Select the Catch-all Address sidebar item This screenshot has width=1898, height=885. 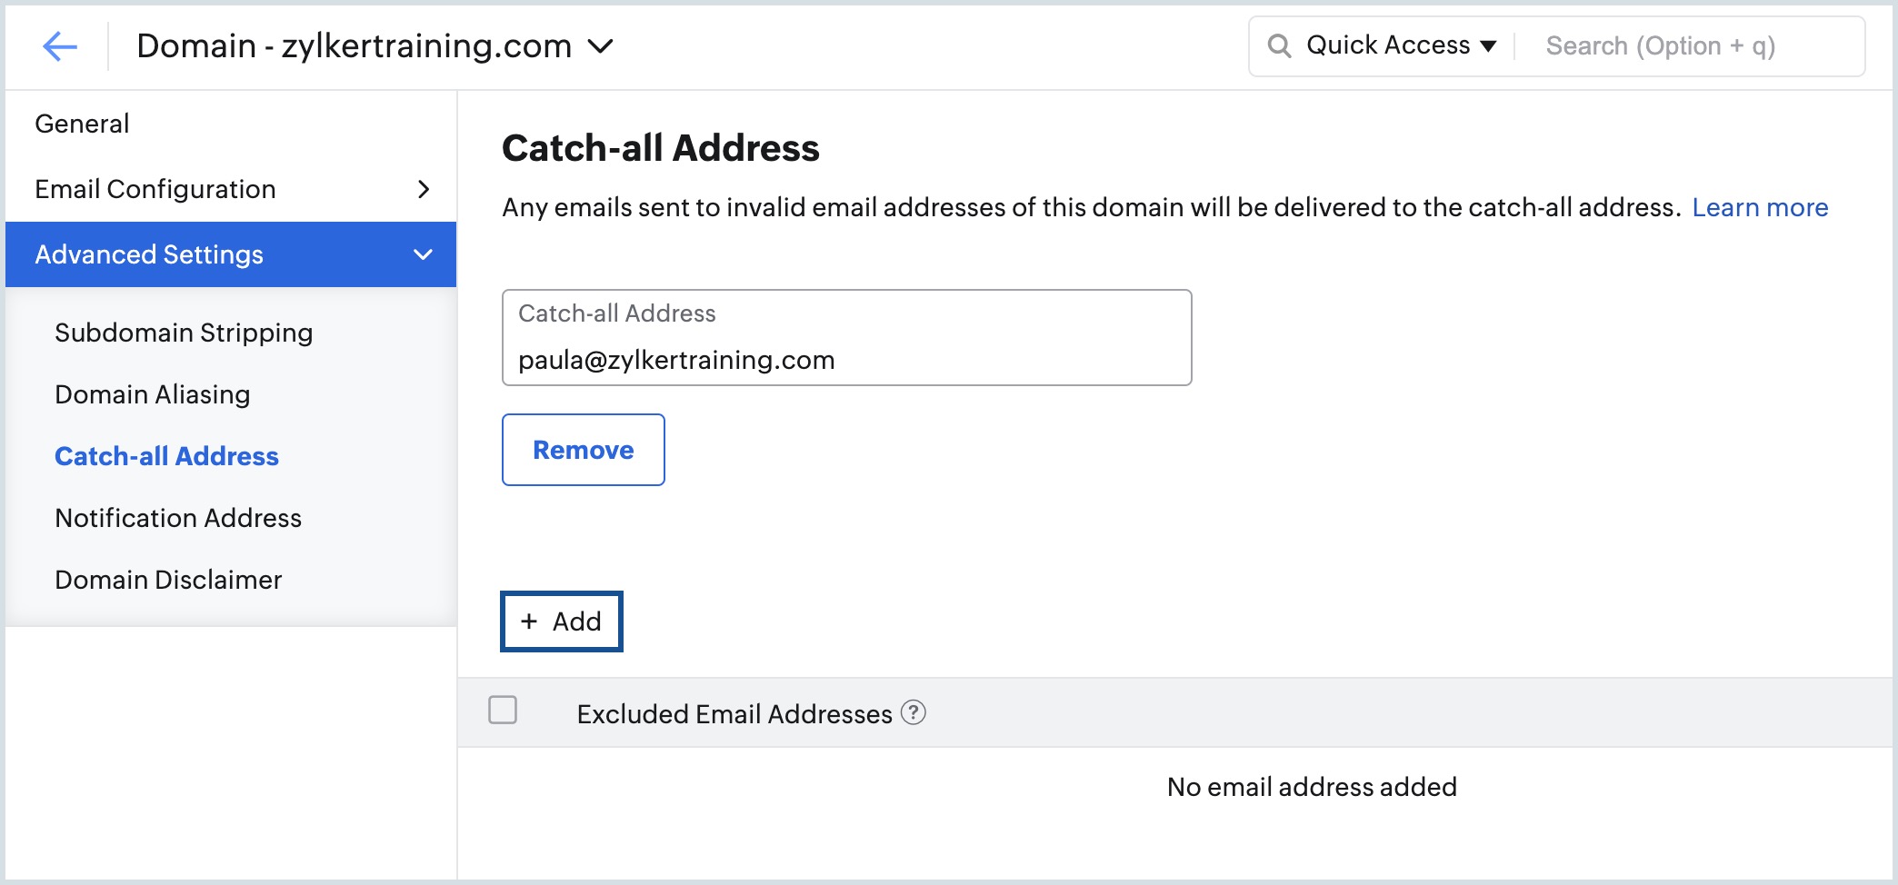166,456
